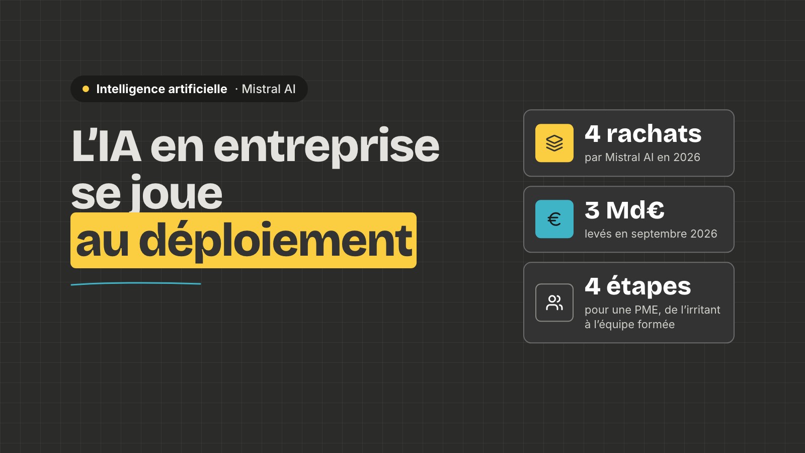This screenshot has width=805, height=453.
Task: Select the "Intelligence artificielle" label
Action: click(162, 89)
